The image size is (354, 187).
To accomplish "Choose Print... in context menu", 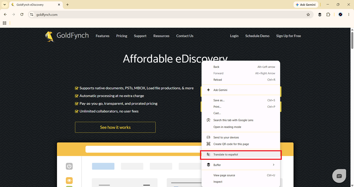I will pos(241,107).
